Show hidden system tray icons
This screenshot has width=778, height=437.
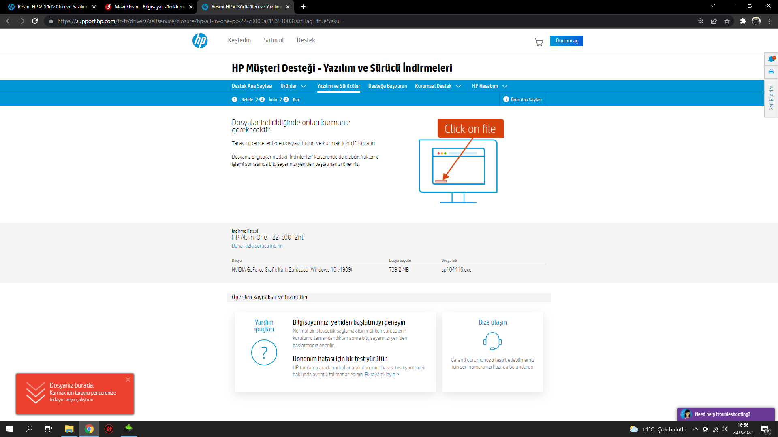[695, 429]
